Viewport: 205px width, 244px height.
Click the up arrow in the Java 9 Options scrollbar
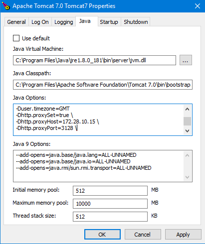point(187,155)
